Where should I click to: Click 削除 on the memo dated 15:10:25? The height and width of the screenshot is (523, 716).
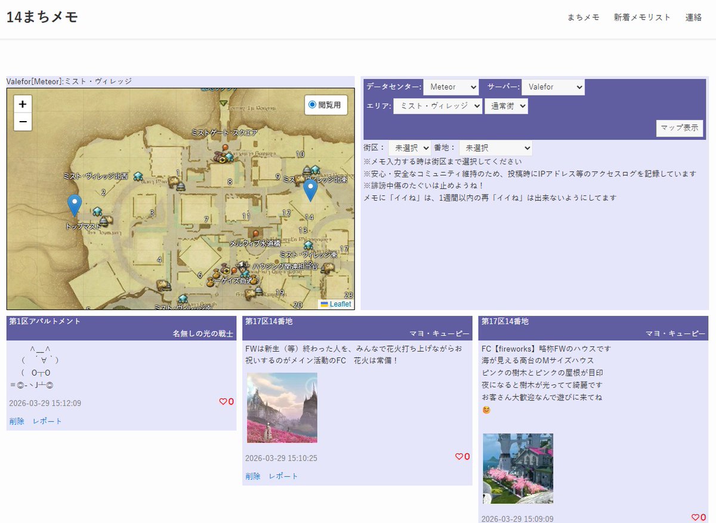pos(253,476)
